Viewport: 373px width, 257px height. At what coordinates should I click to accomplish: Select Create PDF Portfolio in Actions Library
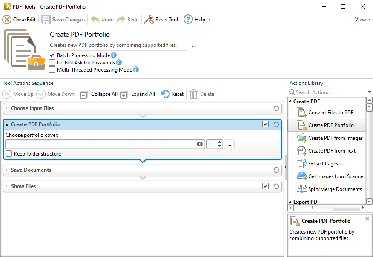[327, 125]
